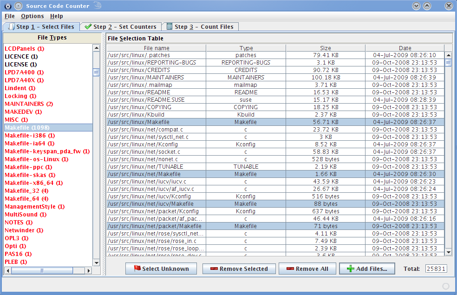This screenshot has height=295, width=457.
Task: Click the Step 3 counter sheet icon
Action: 170,26
